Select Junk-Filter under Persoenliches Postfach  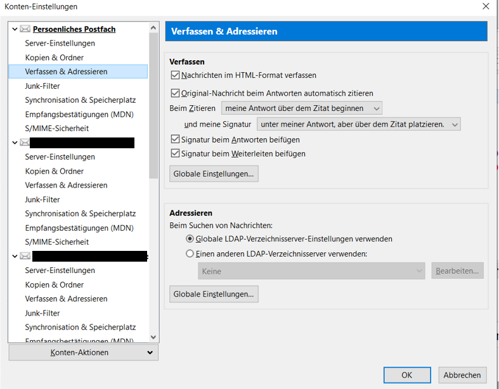click(42, 86)
